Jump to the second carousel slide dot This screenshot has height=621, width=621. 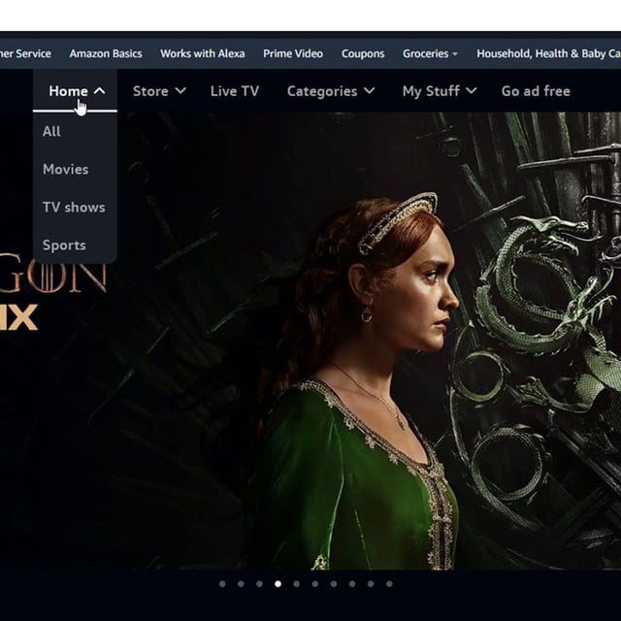(241, 584)
